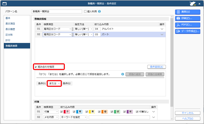Click the red 赤 color label
The width and height of the screenshot is (204, 124).
pyautogui.click(x=67, y=112)
